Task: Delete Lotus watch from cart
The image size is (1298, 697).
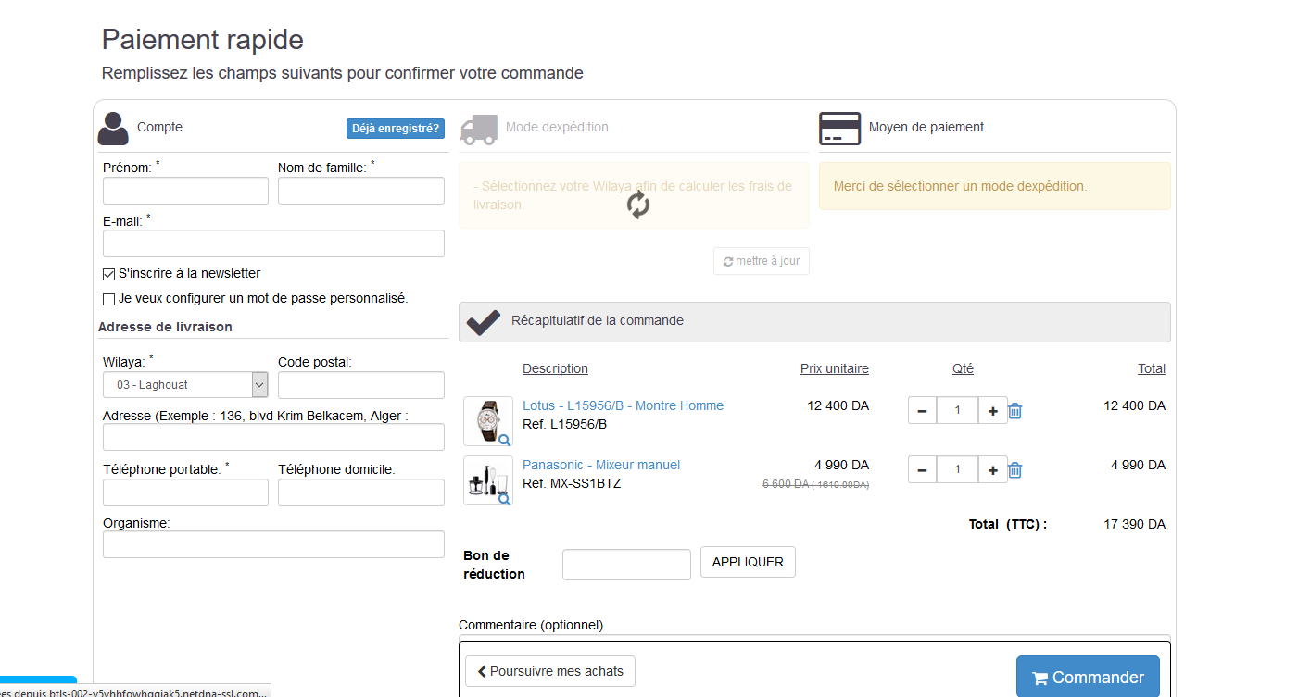Action: click(1014, 411)
